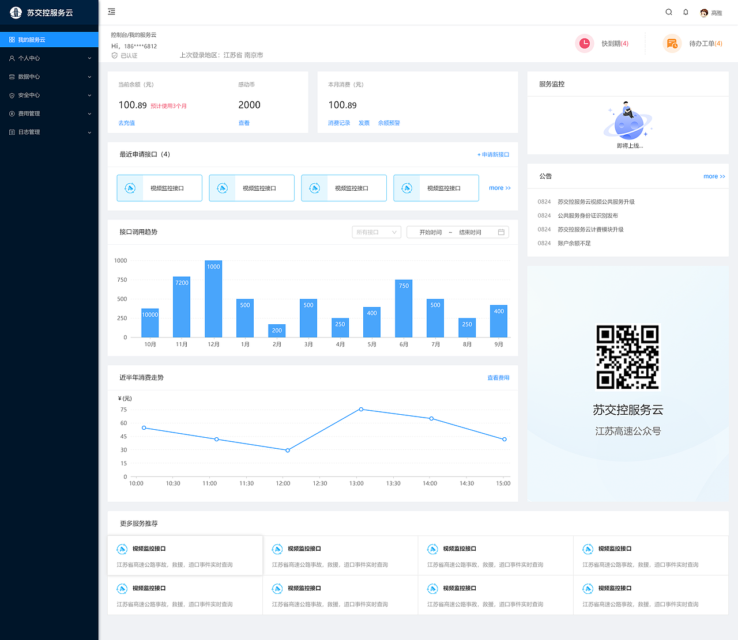Open 消费记录 link
This screenshot has width=738, height=640.
click(339, 123)
